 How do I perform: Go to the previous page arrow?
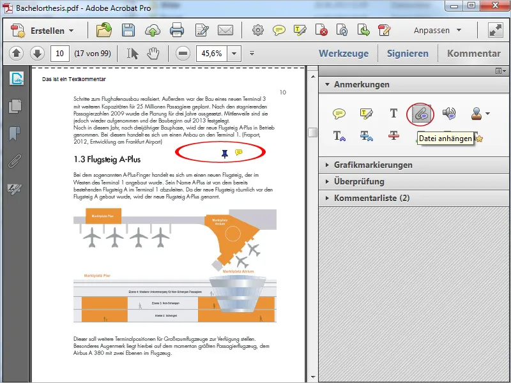(17, 53)
